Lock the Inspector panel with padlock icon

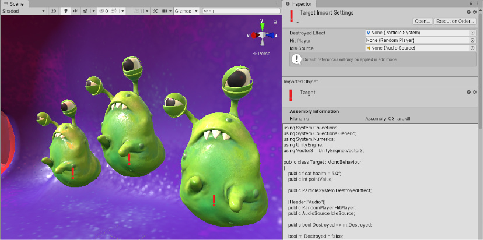tap(471, 4)
